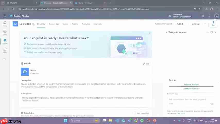Close the Test your copilot panel
220x124 pixels.
tap(216, 32)
